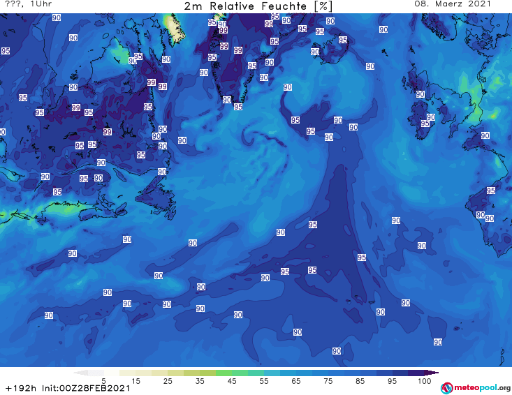Click the legend value 85
The image size is (512, 395).
tap(360, 380)
